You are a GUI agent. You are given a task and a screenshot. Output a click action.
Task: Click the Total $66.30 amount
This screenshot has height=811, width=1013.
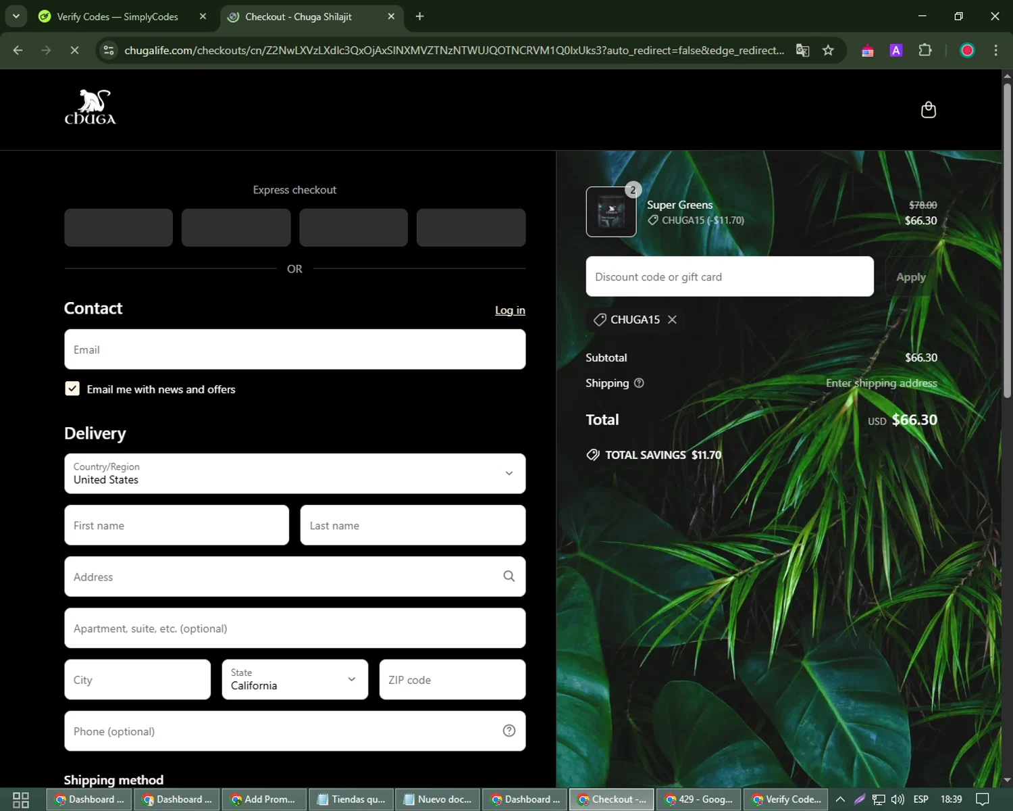click(x=914, y=420)
